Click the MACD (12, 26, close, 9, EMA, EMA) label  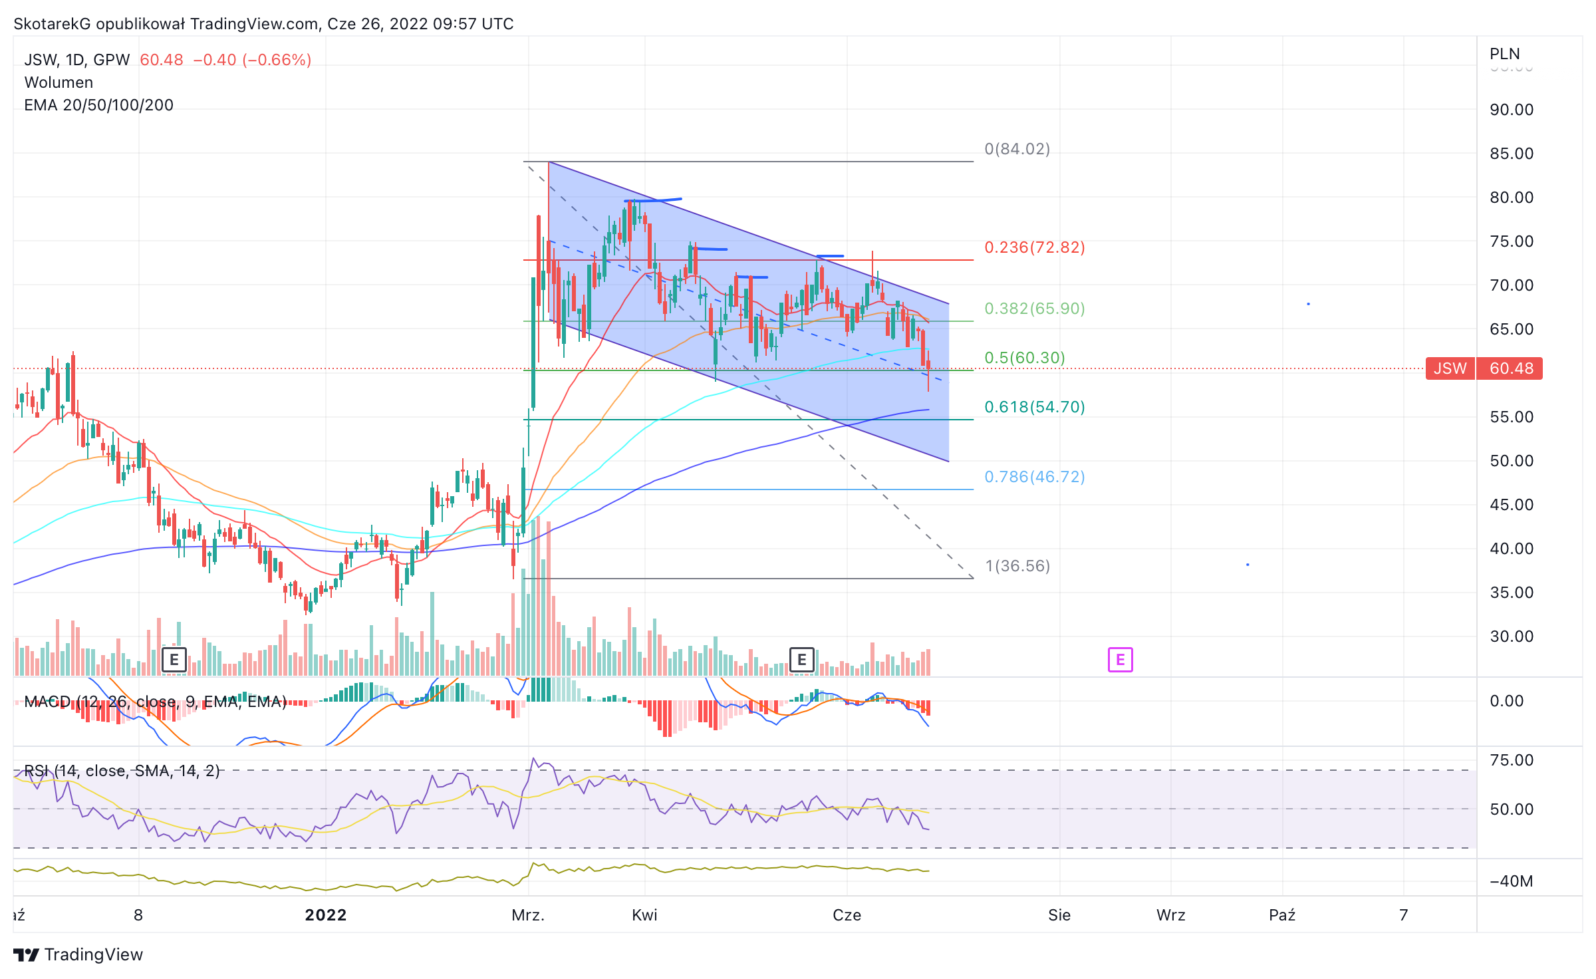pos(155,702)
